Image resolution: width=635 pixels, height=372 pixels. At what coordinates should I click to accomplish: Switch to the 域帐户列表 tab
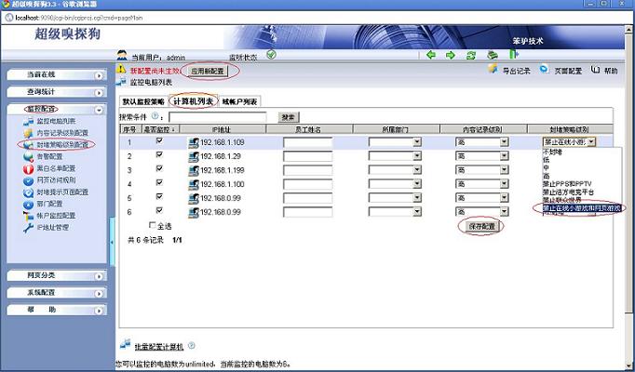[238, 101]
